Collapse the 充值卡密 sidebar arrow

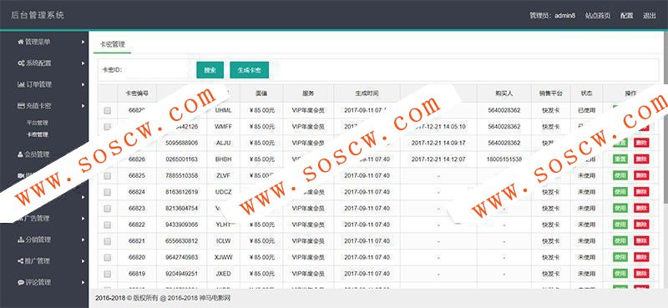coord(83,106)
